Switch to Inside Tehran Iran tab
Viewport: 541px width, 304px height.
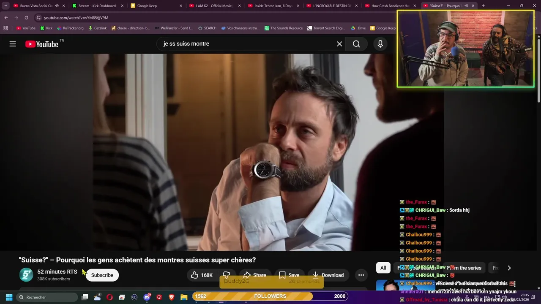tap(273, 6)
